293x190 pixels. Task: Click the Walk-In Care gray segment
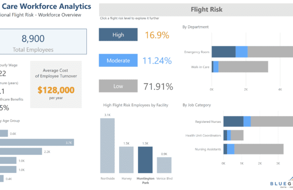coord(243,67)
